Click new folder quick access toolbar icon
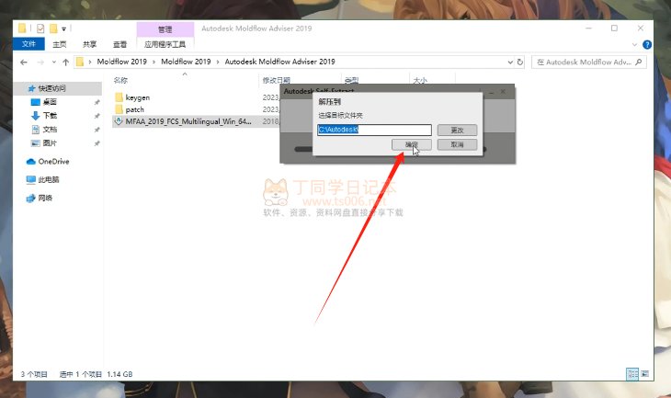This screenshot has width=671, height=398. (x=53, y=28)
